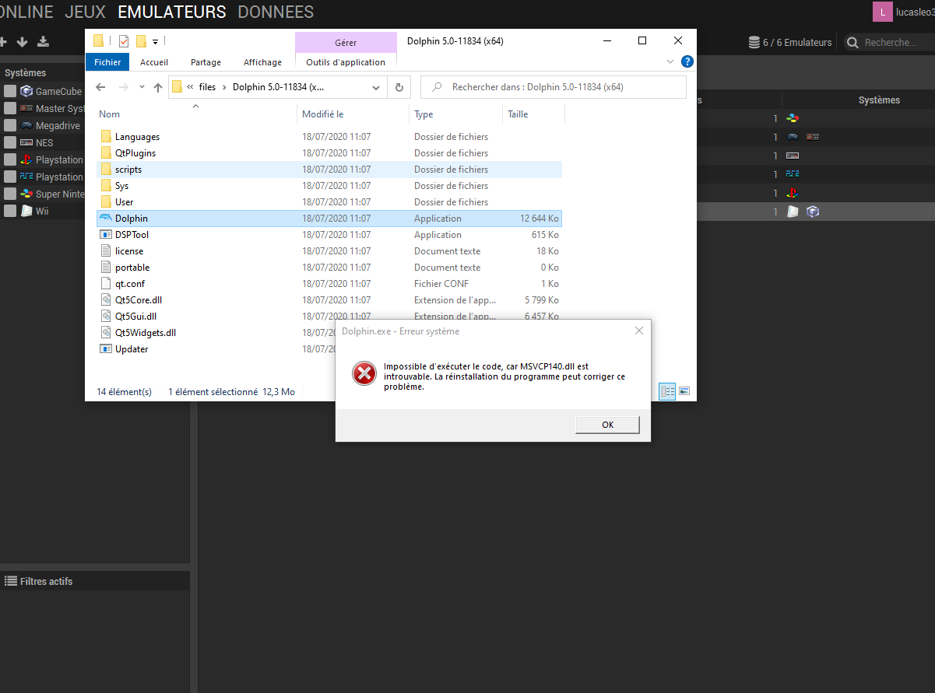935x693 pixels.
Task: Open the Affichage ribbon tab
Action: 262,62
